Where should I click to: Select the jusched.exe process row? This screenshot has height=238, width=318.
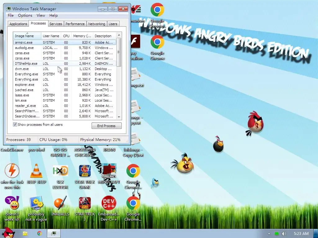pyautogui.click(x=65, y=90)
